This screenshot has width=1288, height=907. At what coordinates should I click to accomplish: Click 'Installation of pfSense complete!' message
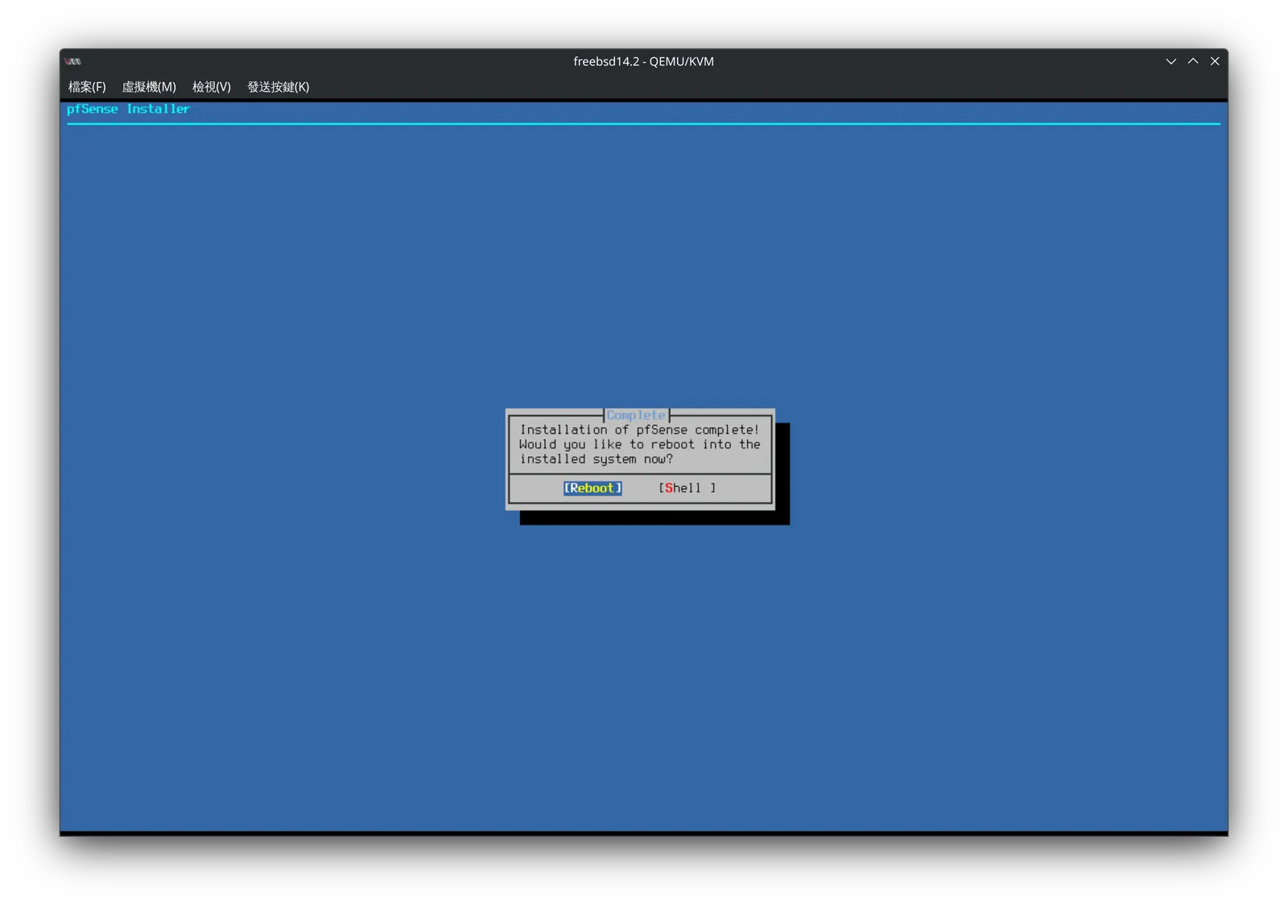pyautogui.click(x=639, y=430)
